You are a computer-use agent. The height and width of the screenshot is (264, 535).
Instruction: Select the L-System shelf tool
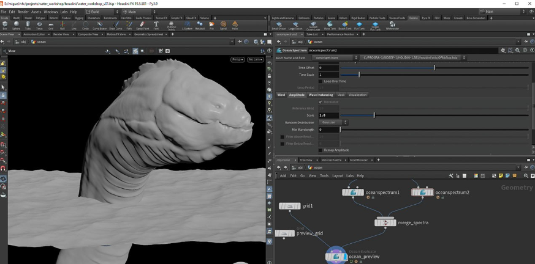pos(188,25)
